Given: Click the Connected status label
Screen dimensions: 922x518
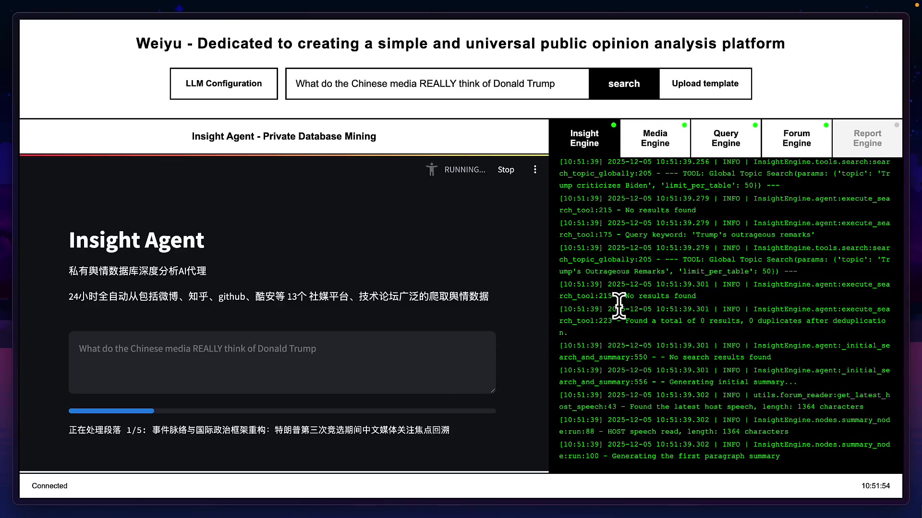Looking at the screenshot, I should (x=49, y=485).
